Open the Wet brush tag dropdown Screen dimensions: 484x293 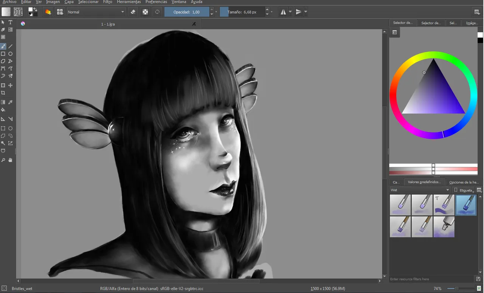pyautogui.click(x=420, y=190)
